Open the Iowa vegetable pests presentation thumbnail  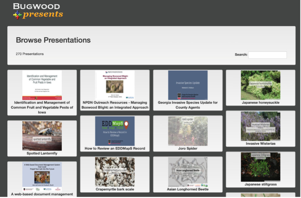(x=42, y=85)
